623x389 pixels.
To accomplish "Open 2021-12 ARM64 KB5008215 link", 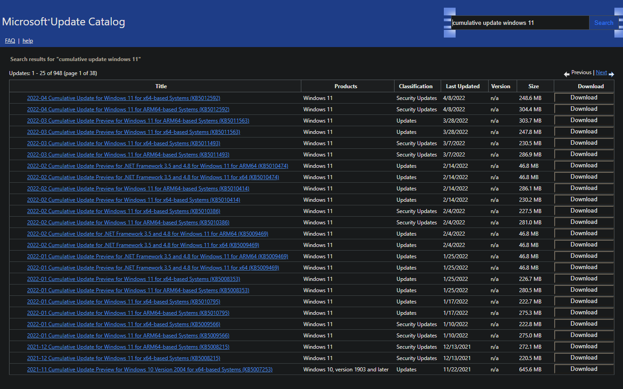I will [128, 347].
